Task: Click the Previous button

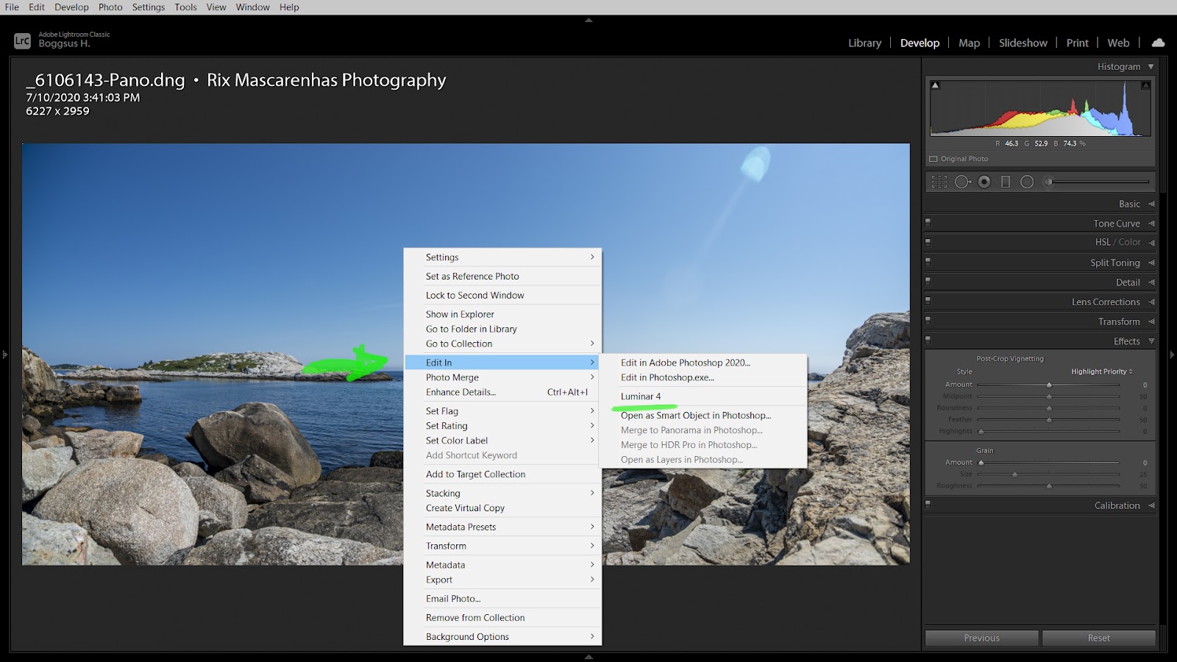Action: coord(981,638)
